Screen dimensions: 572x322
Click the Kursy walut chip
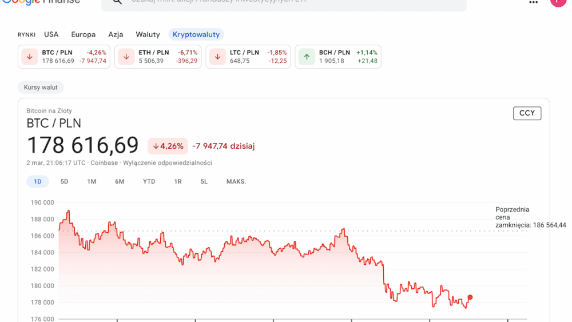pyautogui.click(x=41, y=88)
